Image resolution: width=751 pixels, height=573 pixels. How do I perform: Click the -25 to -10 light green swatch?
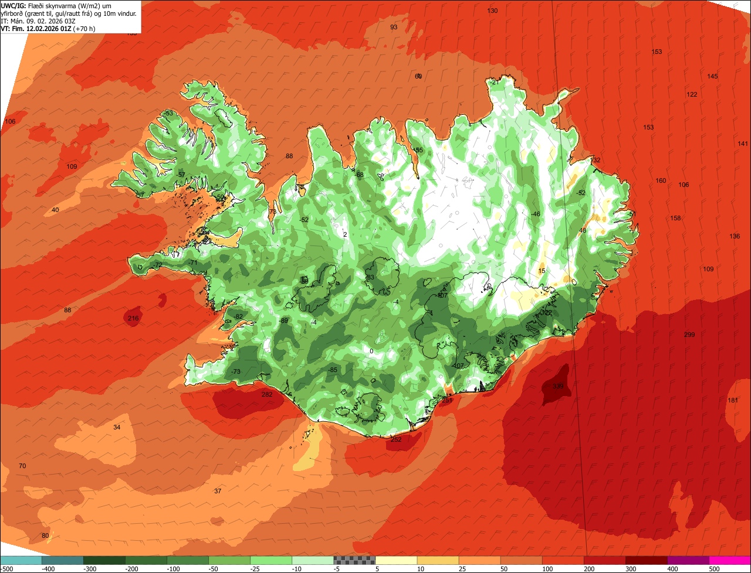[271, 560]
